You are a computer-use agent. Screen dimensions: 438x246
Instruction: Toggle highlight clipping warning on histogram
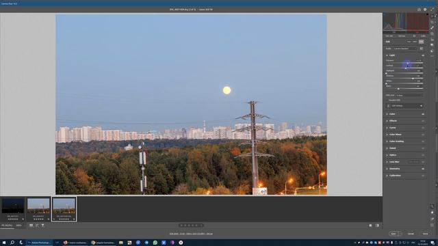coord(427,14)
